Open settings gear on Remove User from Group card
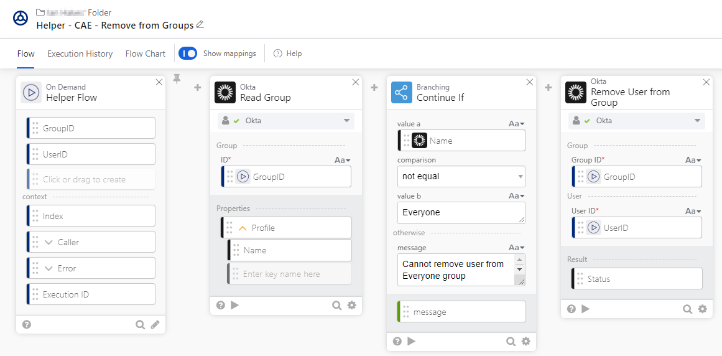The width and height of the screenshot is (722, 356). [702, 309]
